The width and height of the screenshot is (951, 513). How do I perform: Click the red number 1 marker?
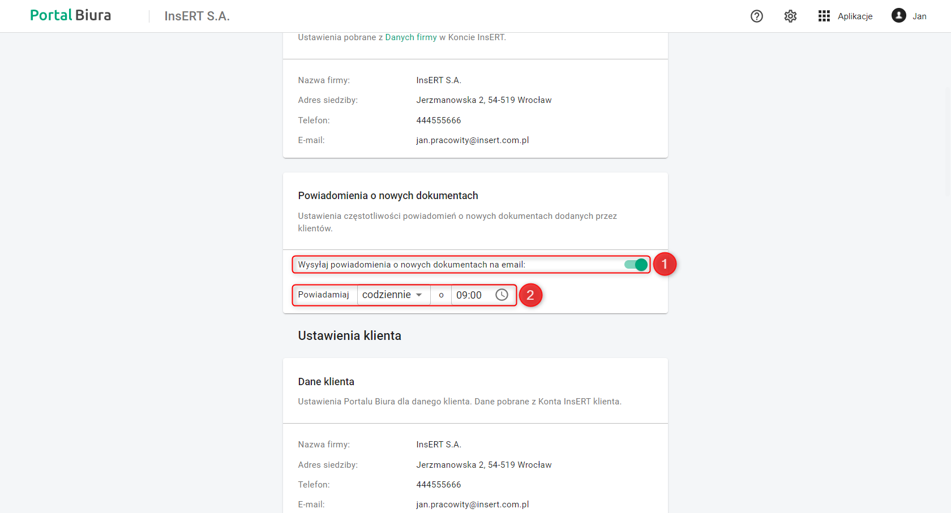pos(665,264)
